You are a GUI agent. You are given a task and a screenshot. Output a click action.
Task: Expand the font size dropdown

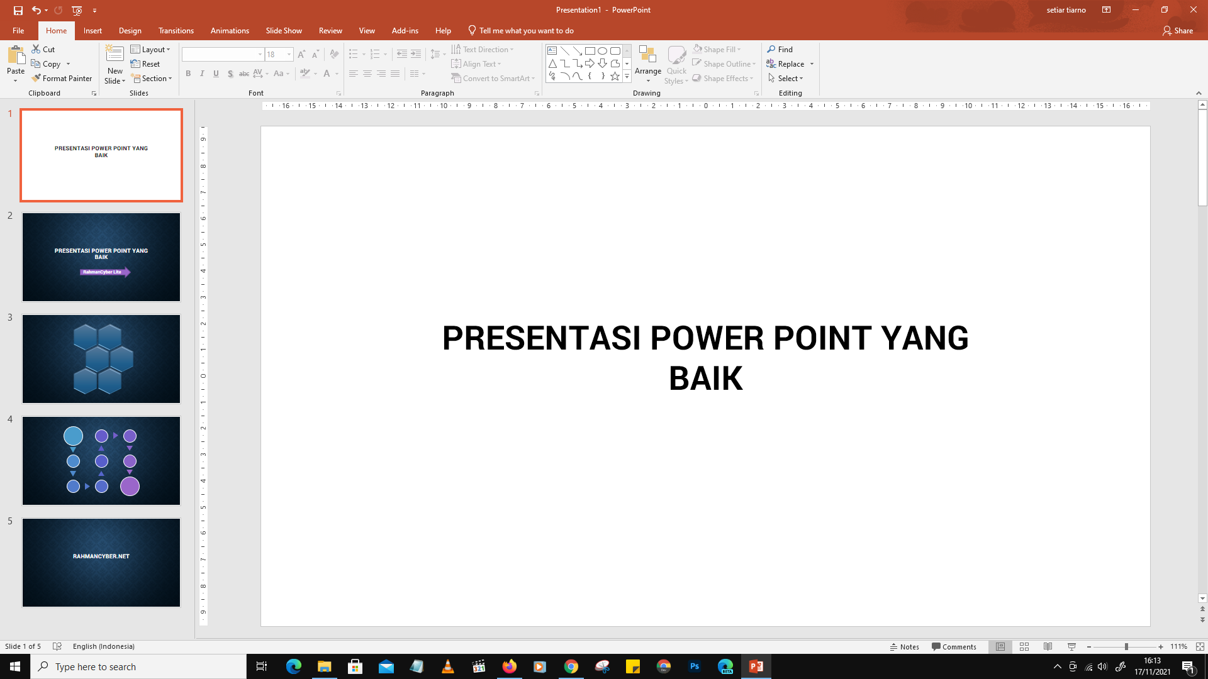click(289, 55)
